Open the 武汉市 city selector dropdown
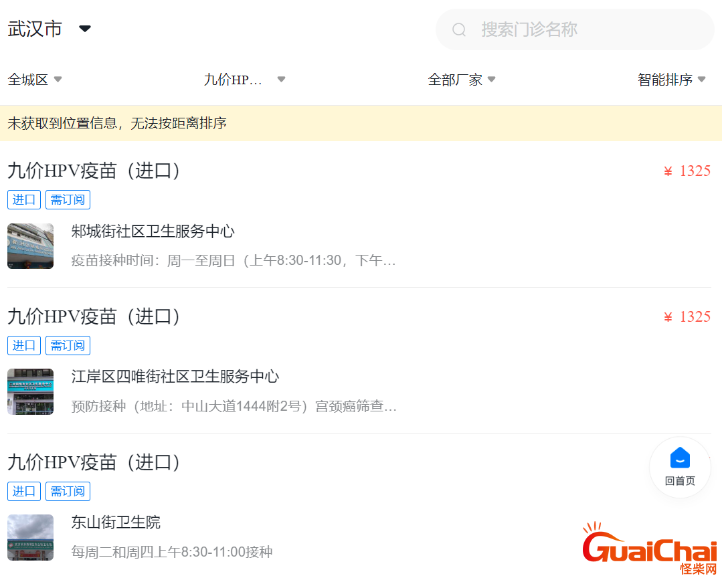 (49, 29)
